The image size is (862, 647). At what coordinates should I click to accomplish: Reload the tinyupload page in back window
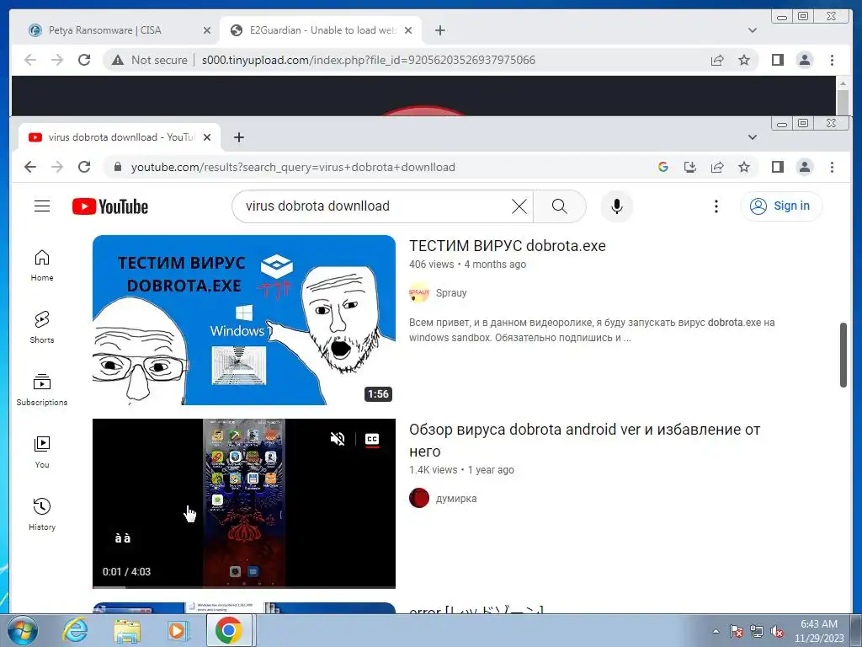coord(84,60)
